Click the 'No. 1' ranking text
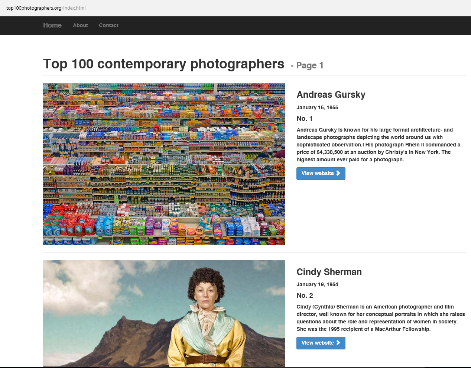 pos(305,119)
